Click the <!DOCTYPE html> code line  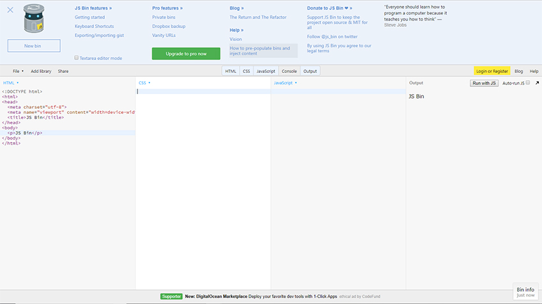(x=22, y=92)
